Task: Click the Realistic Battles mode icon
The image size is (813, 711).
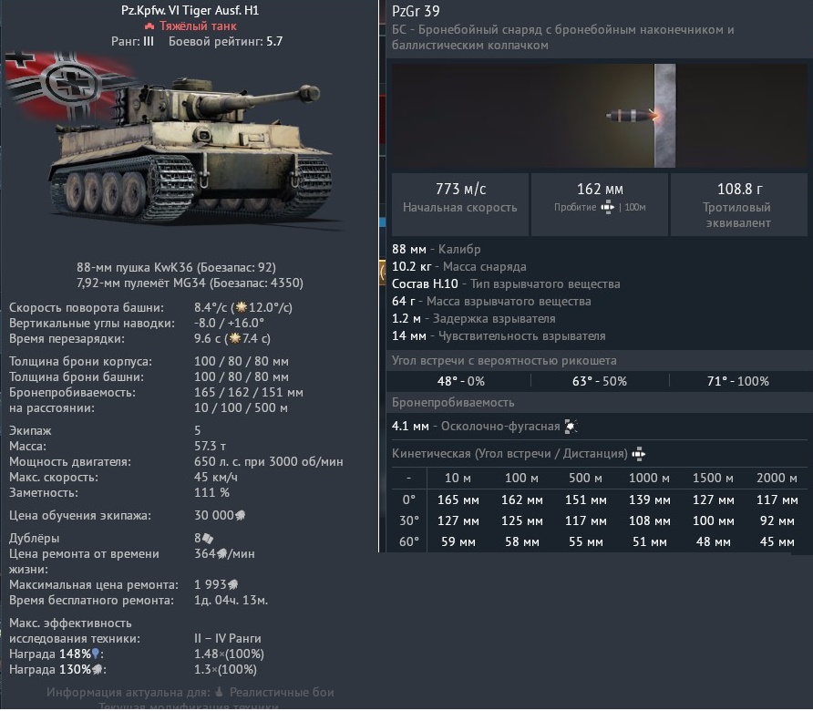Action: point(220,693)
